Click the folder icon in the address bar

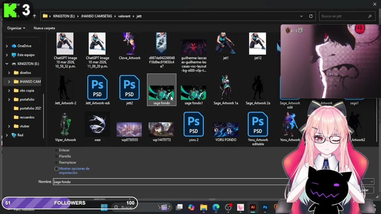[45, 16]
